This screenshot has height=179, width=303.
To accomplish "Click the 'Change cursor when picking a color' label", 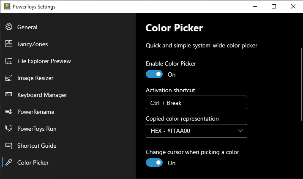I will click(192, 152).
